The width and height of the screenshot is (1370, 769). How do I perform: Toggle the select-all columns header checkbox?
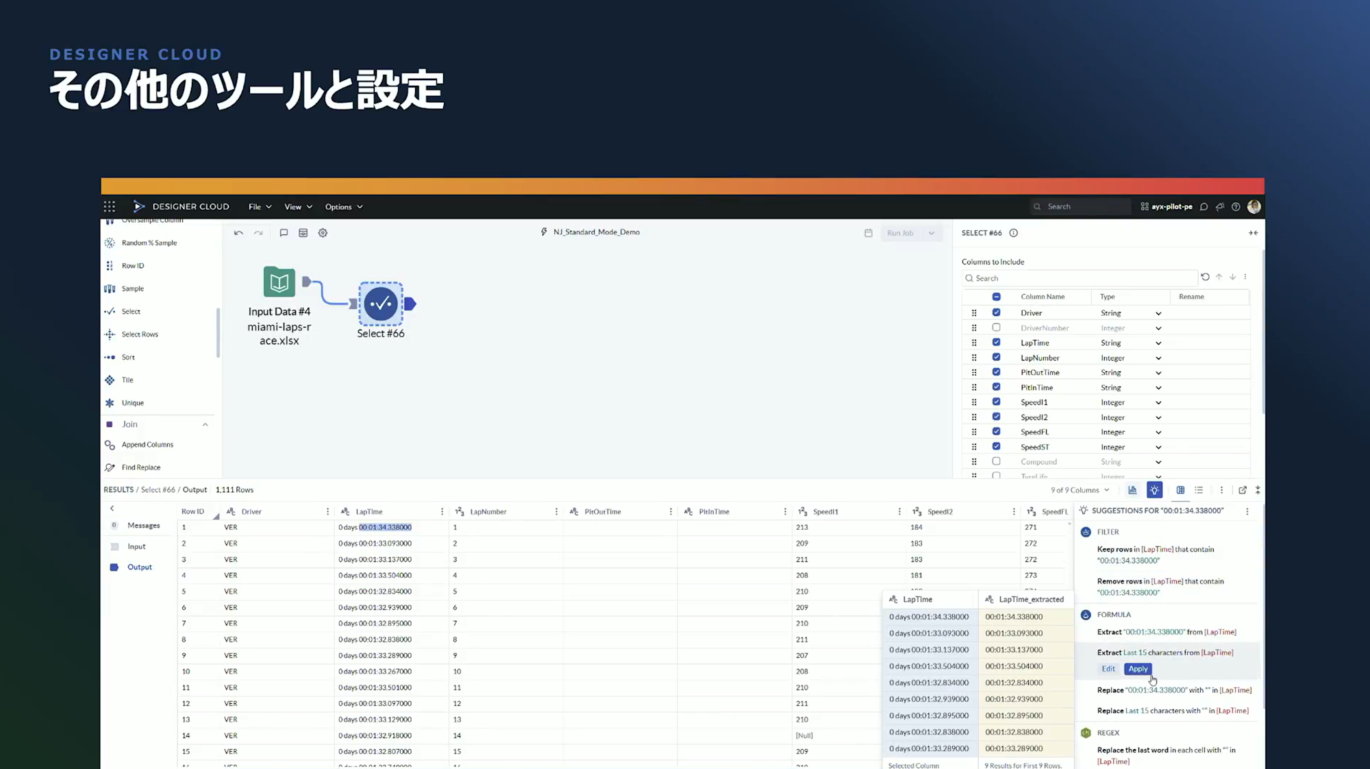tap(996, 297)
